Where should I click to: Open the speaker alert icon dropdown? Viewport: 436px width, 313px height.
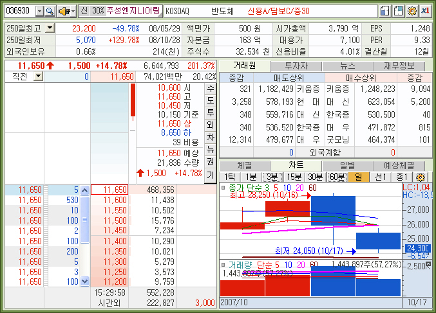point(66,11)
